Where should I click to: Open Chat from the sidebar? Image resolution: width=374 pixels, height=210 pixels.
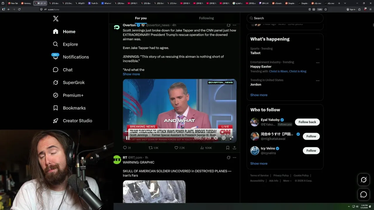63,70
